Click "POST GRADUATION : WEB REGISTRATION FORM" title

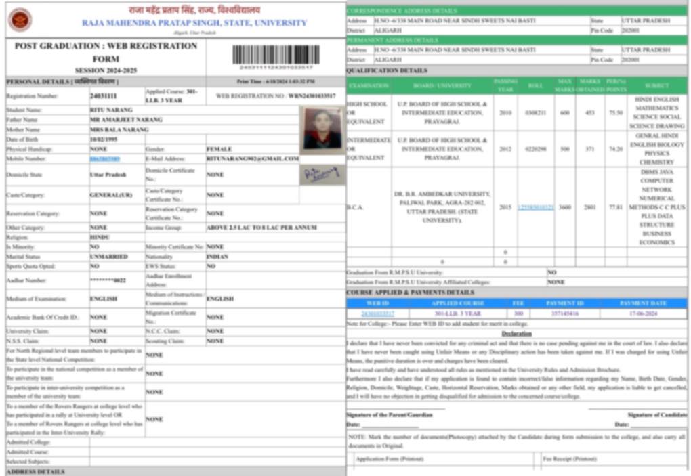tap(106, 52)
